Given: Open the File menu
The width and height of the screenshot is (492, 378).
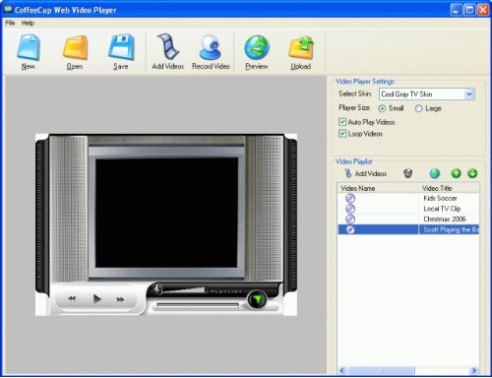Looking at the screenshot, I should 10,23.
